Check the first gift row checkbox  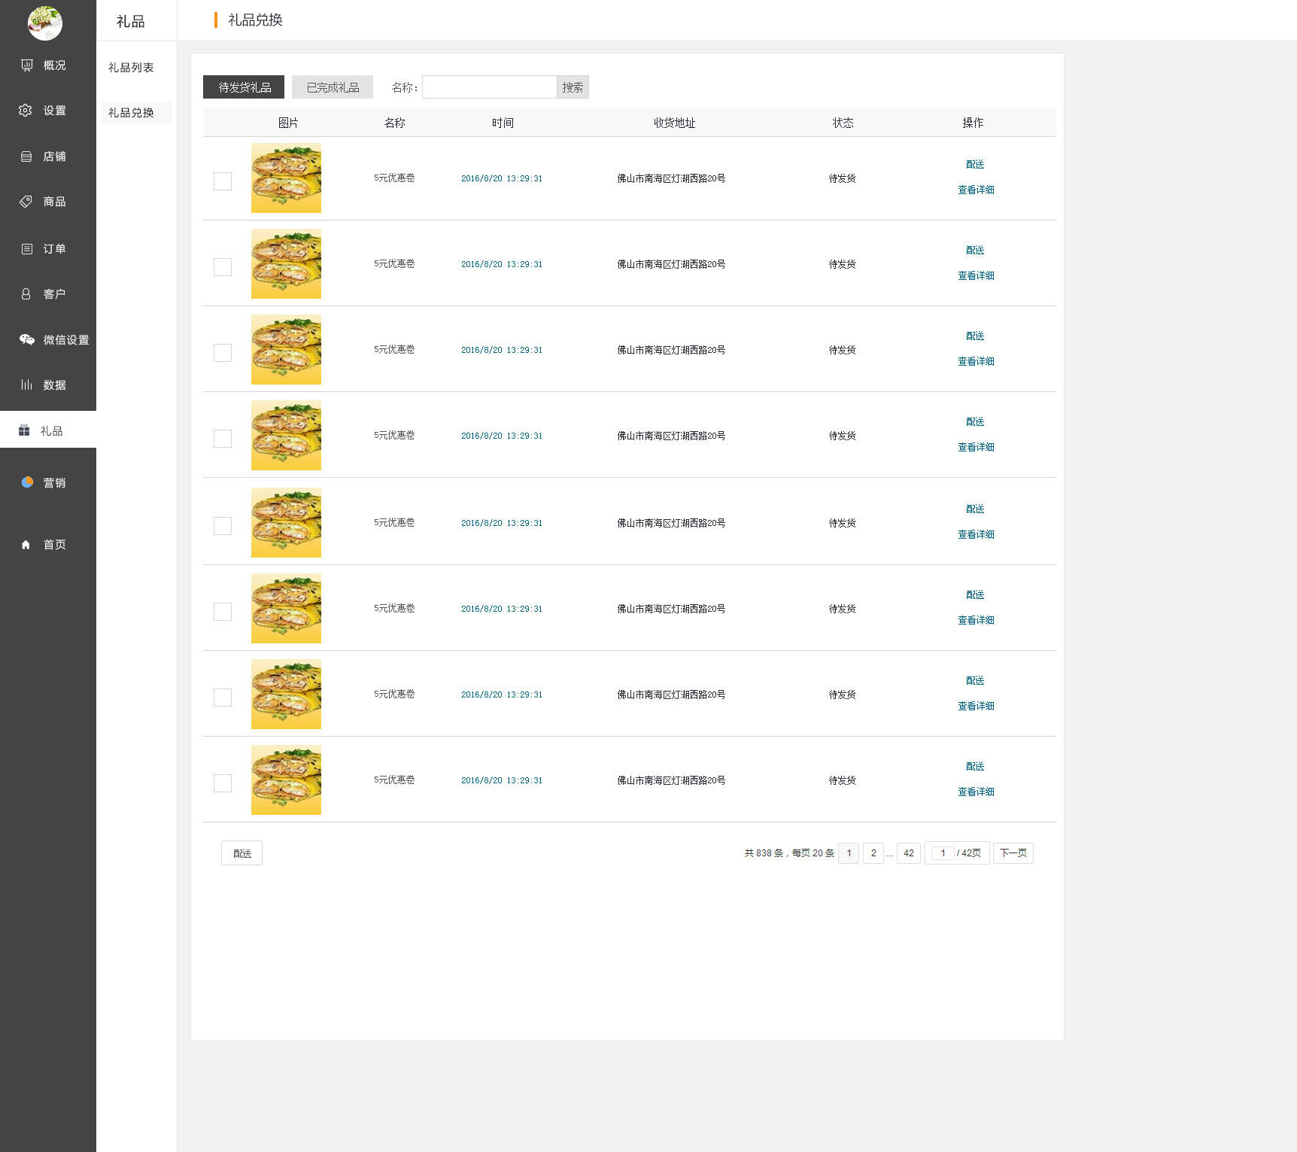coord(223,181)
